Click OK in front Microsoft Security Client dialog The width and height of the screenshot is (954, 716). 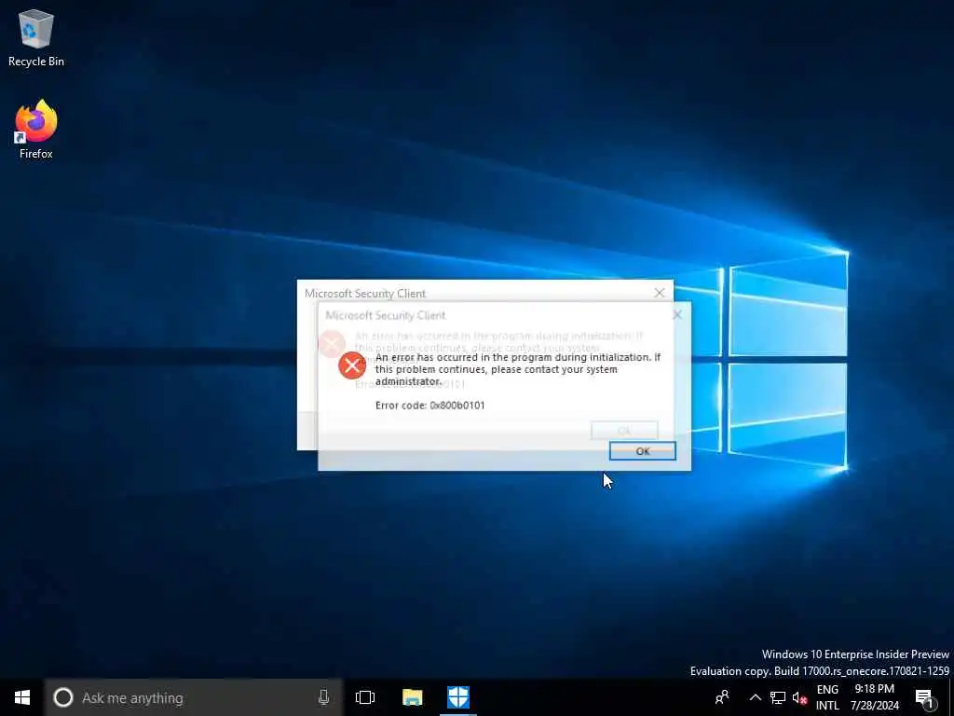643,451
